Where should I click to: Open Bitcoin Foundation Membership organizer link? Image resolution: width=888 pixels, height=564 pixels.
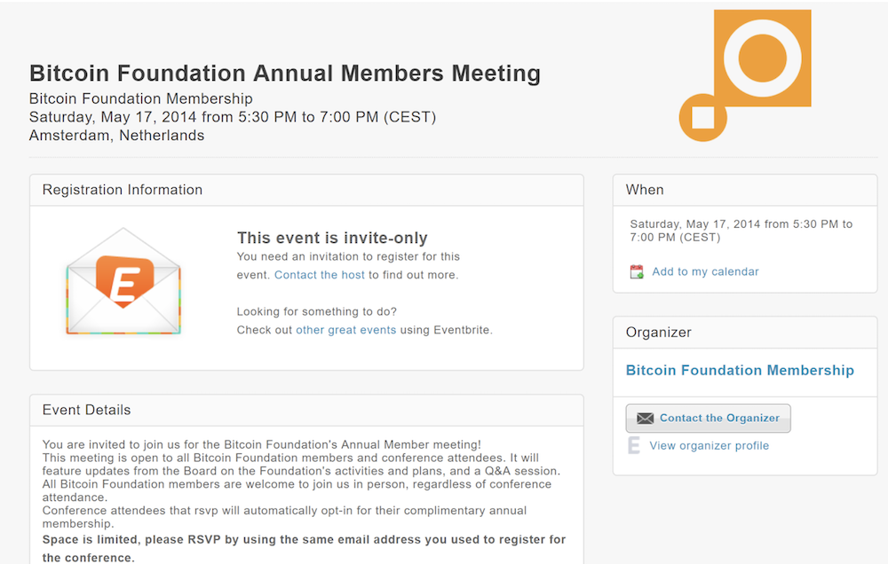[x=740, y=371]
